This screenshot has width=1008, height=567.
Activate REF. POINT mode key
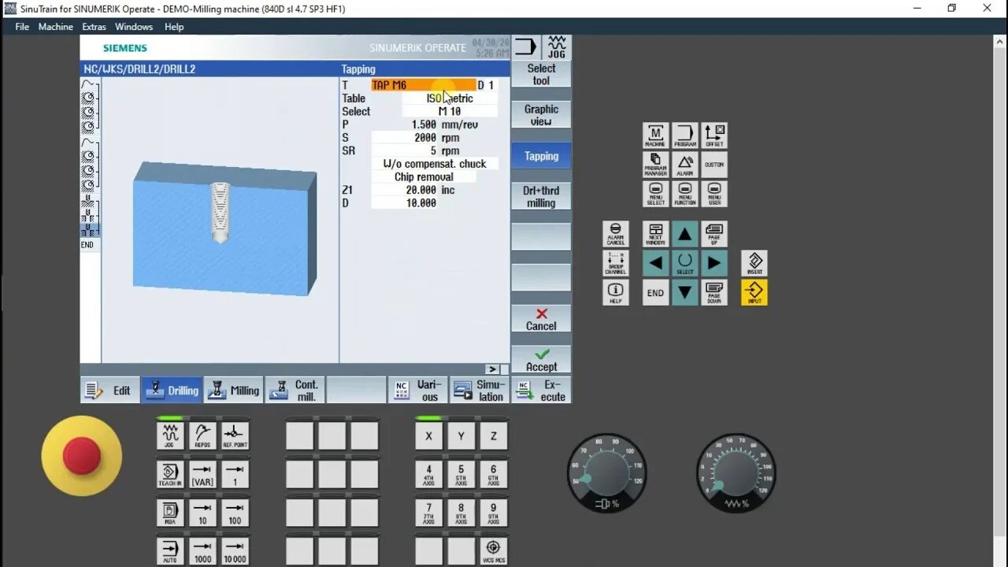[x=235, y=435]
